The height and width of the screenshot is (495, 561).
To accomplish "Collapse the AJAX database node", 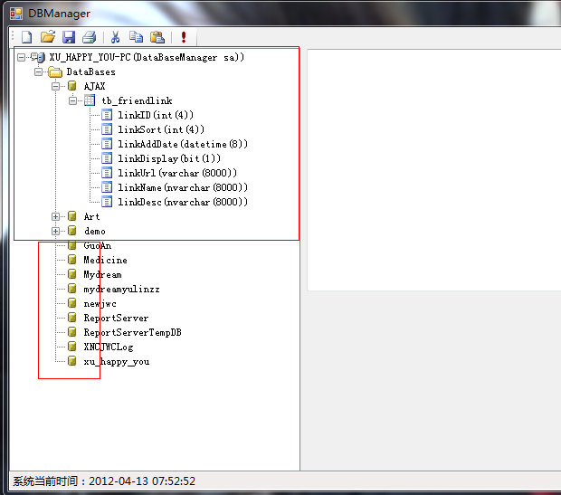I will tap(55, 86).
